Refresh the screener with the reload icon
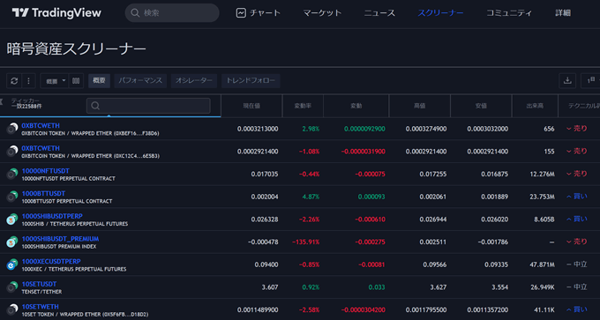600x320 pixels. pos(14,81)
